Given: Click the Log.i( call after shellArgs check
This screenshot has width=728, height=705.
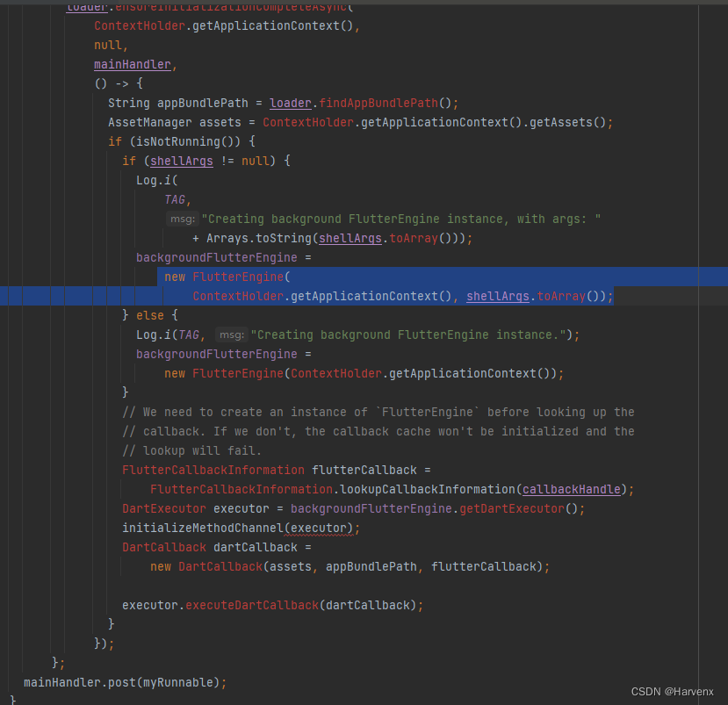Looking at the screenshot, I should (157, 180).
